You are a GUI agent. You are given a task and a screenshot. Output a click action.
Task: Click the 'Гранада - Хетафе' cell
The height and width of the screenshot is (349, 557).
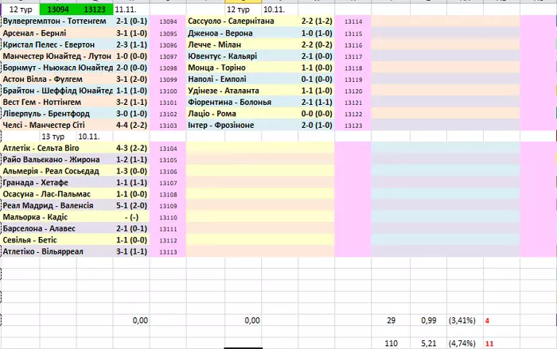click(x=57, y=183)
